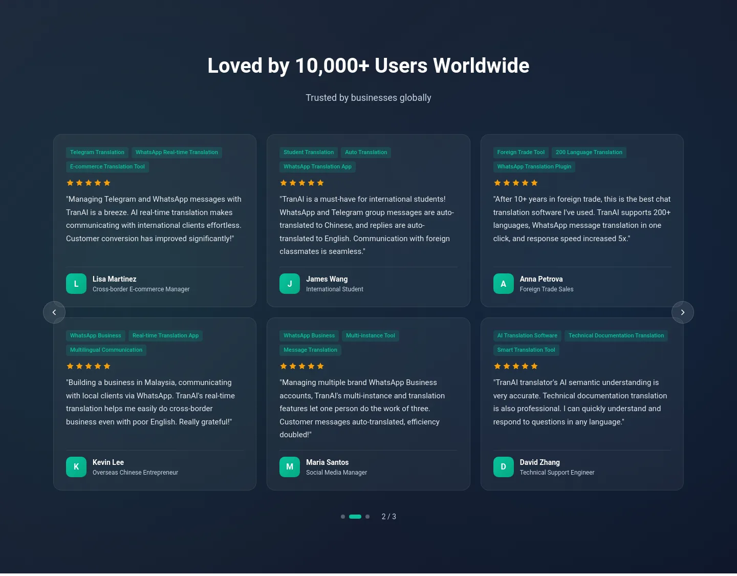
Task: Click the Social Media Manager title
Action: click(337, 473)
